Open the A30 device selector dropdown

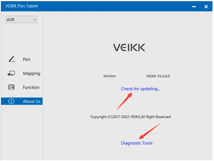tap(21, 19)
